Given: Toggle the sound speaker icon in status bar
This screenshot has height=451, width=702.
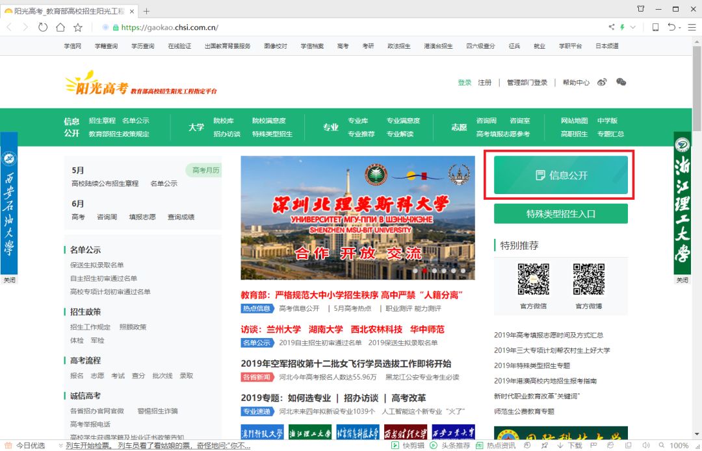Looking at the screenshot, I should coord(646,446).
